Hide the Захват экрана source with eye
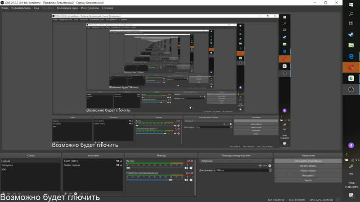This screenshot has width=360, height=202. [117, 165]
